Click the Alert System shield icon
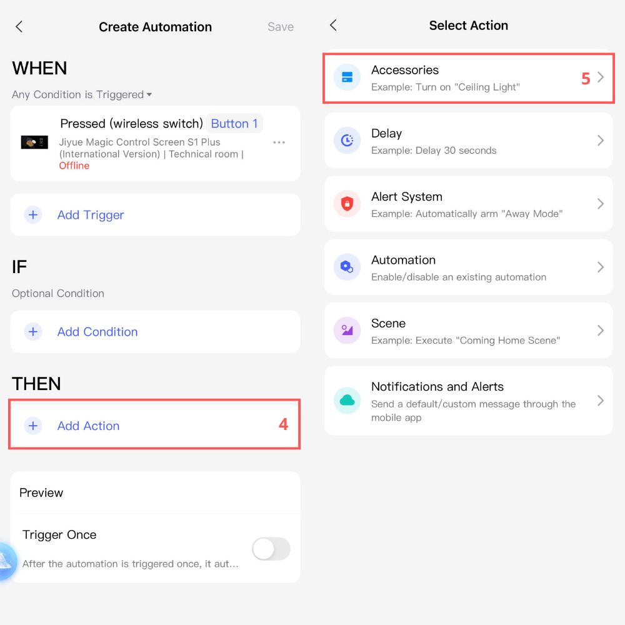 click(347, 204)
